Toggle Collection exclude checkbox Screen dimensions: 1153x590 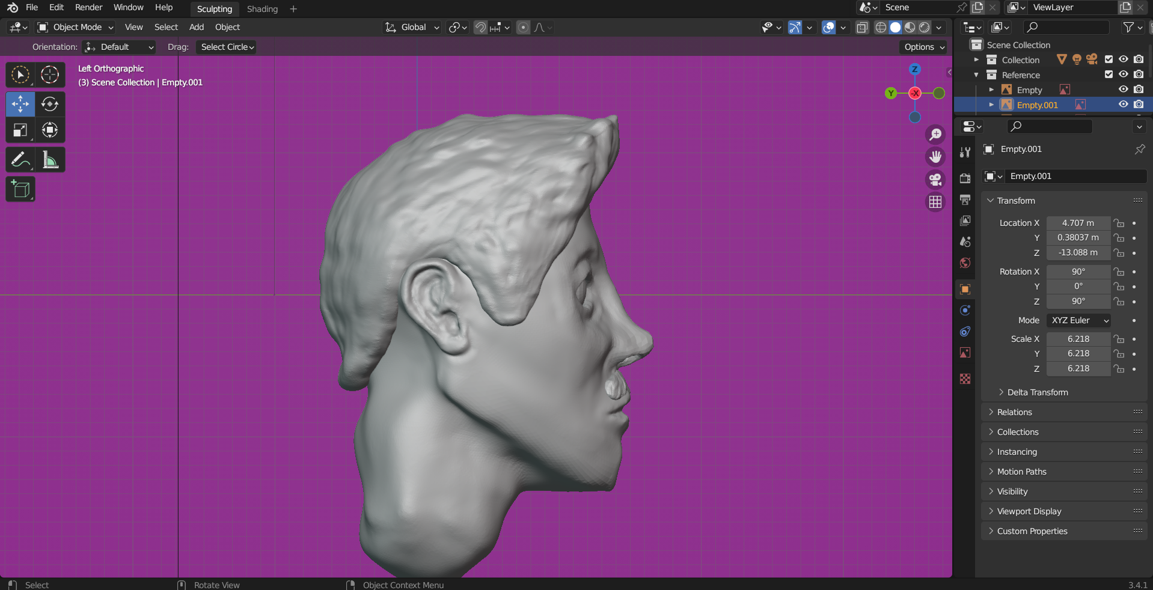tap(1109, 59)
